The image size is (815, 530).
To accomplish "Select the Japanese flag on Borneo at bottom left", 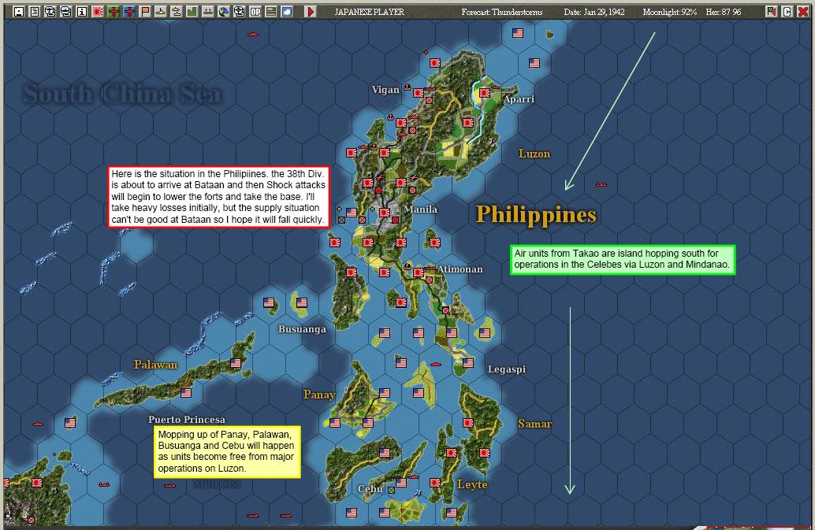I will pos(37,483).
